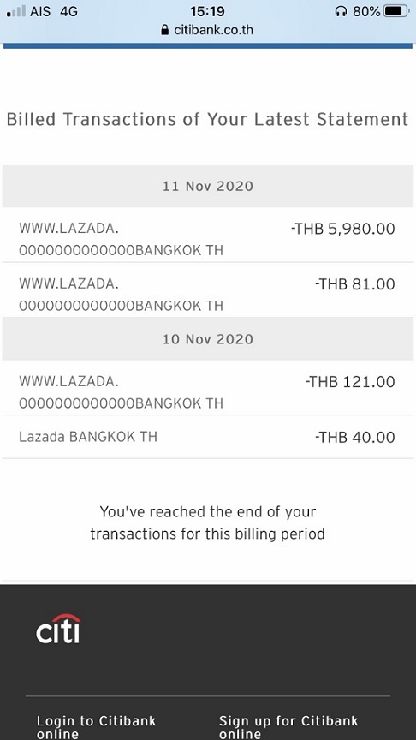Select the Lazada BANGKOK TH THB 40.00 row
The width and height of the screenshot is (416, 740).
(208, 437)
